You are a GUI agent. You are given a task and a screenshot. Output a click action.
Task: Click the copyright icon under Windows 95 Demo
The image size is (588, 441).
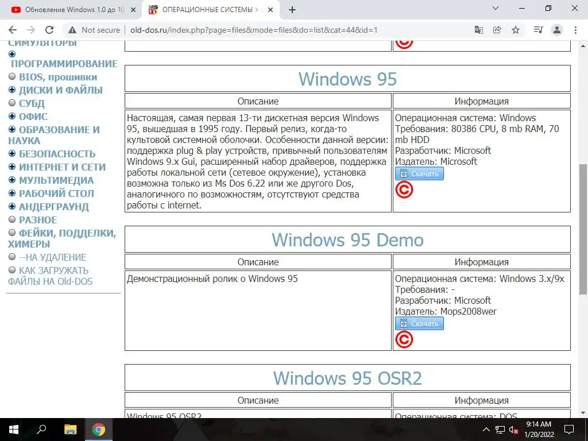[x=404, y=340]
